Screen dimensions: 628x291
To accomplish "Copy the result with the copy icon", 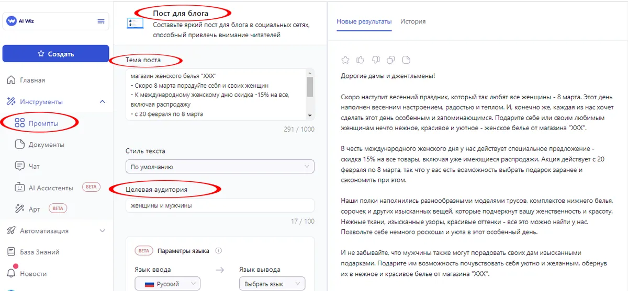I will 390,59.
